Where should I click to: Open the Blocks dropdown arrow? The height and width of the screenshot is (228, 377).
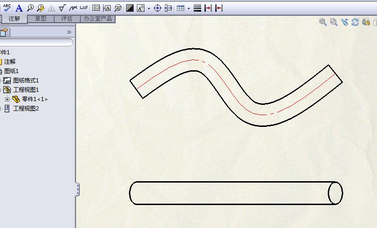coord(149,8)
